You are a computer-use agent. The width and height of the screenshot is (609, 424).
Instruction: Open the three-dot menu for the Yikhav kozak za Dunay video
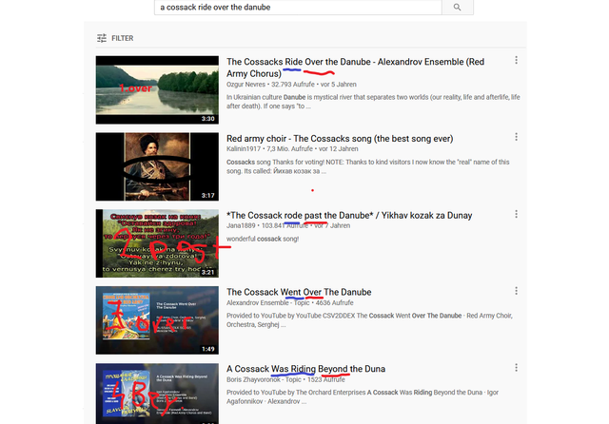[x=516, y=214]
